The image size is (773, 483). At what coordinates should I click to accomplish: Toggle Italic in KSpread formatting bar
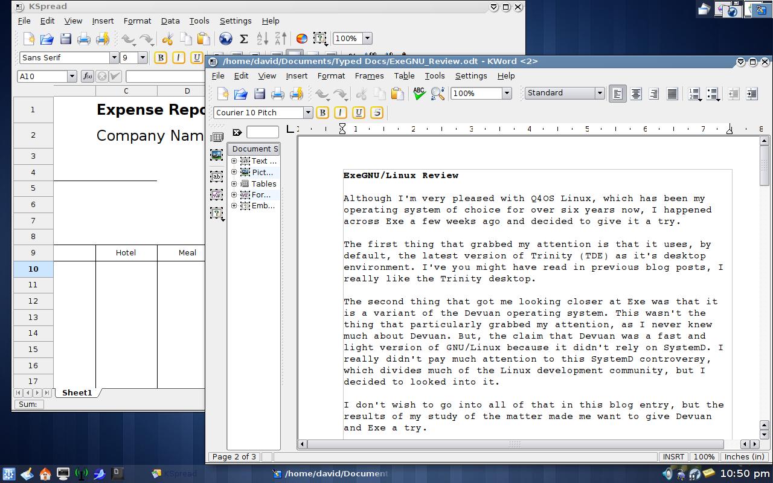(179, 58)
